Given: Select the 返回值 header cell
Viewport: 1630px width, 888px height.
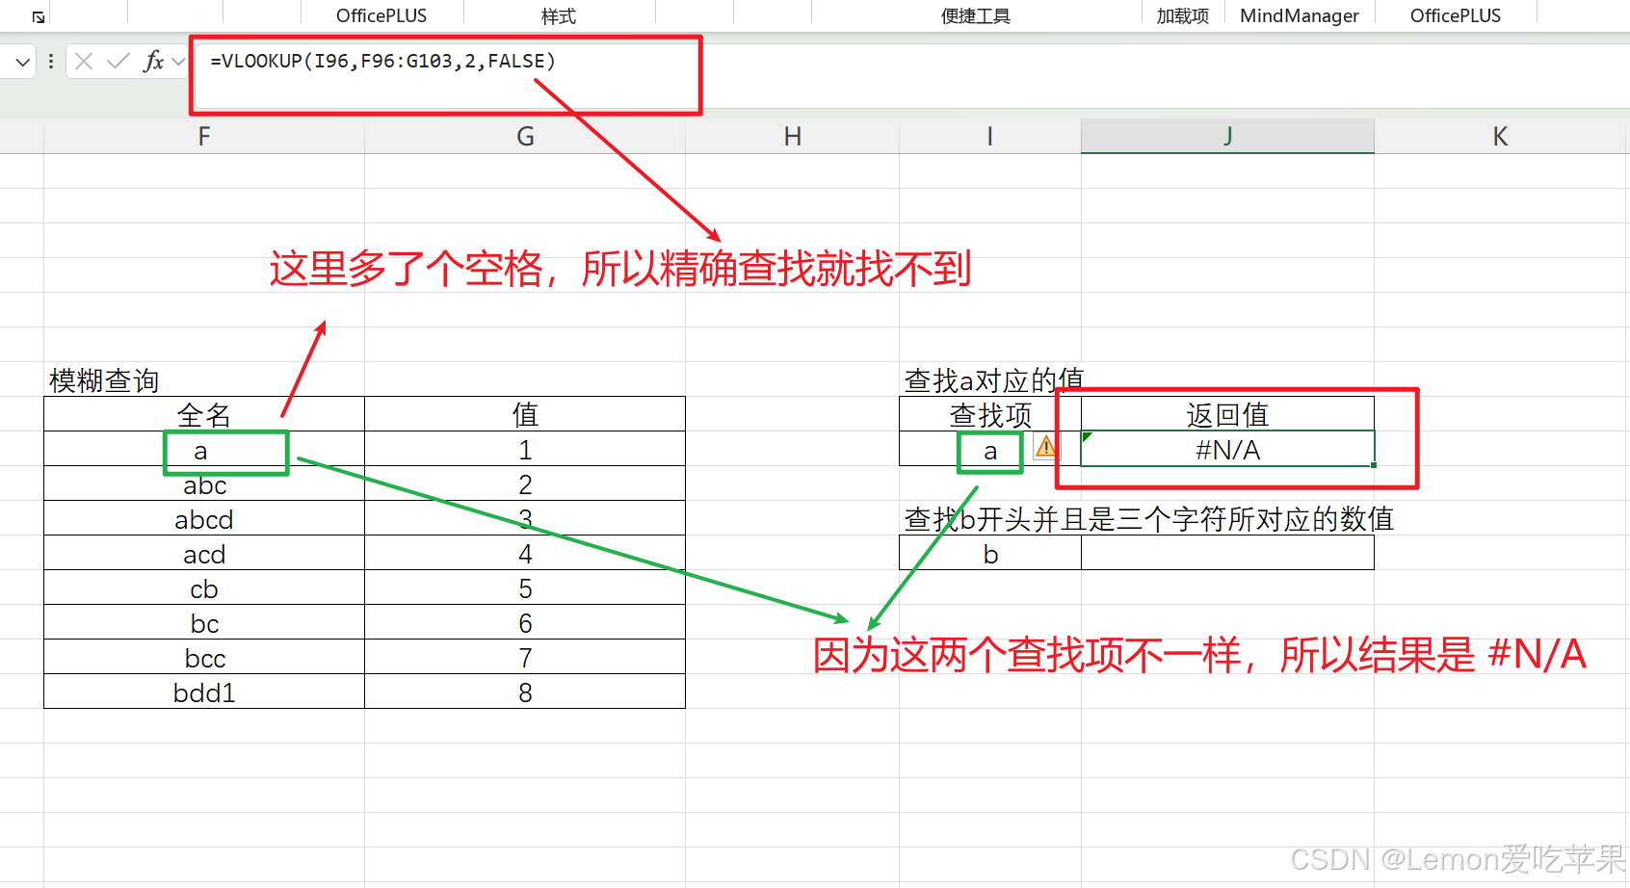Looking at the screenshot, I should point(1227,414).
